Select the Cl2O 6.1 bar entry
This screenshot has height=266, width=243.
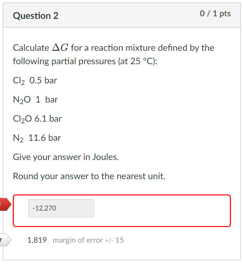coord(37,119)
